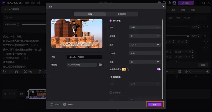212x112 pixels.
Task: Click timeline zoom slider handle
Action: click(190, 72)
